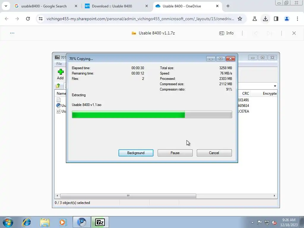Screen dimensions: 304x228
Task: Click the SharePoint address bar
Action: pyautogui.click(x=140, y=19)
